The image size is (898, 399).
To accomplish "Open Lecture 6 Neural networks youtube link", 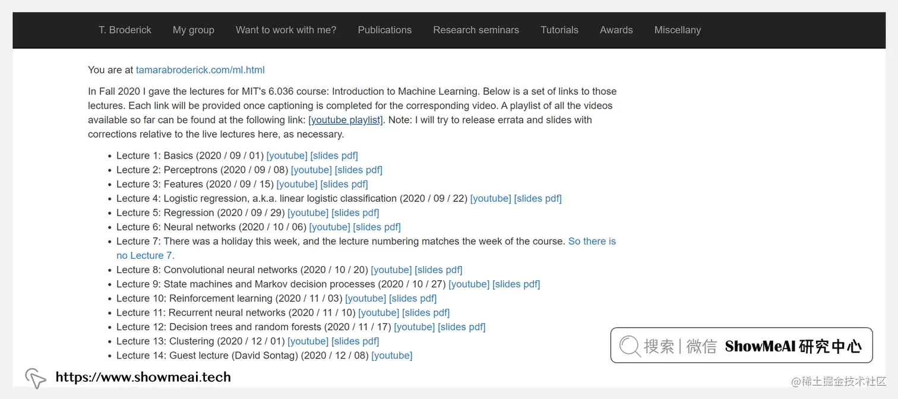I will (330, 227).
